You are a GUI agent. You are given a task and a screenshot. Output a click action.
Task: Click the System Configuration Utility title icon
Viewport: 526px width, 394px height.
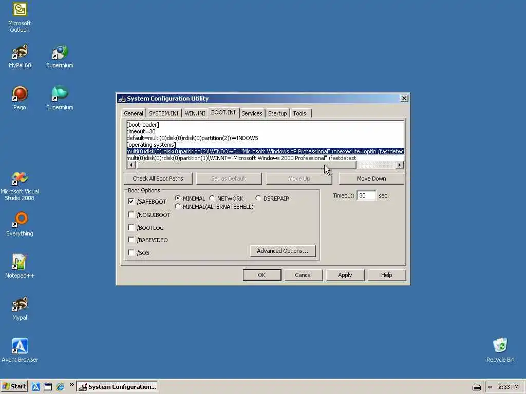(122, 98)
